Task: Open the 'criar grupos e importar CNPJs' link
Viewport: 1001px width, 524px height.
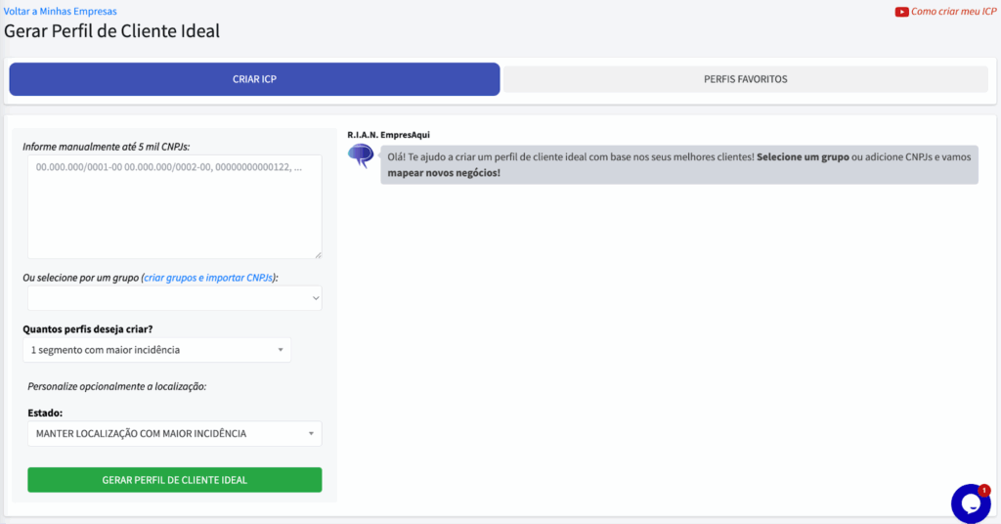Action: tap(208, 278)
